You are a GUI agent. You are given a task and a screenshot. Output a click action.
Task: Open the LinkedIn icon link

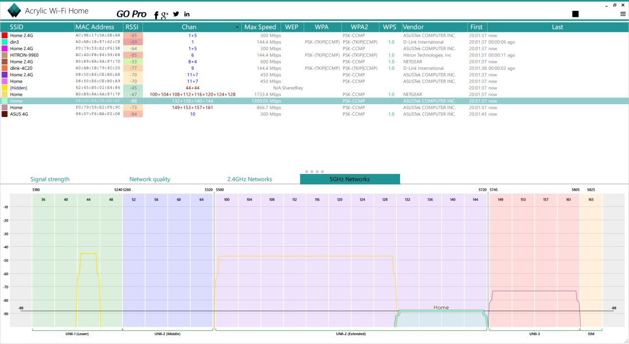pos(187,14)
